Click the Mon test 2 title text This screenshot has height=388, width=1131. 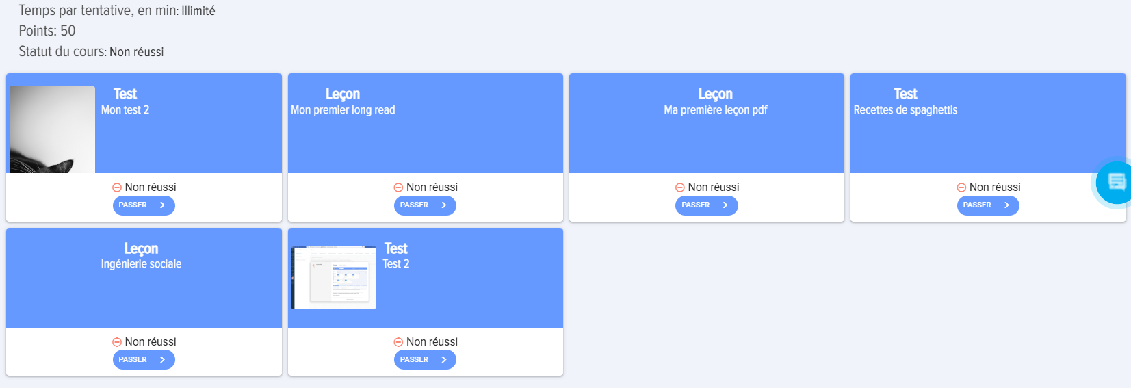click(125, 110)
